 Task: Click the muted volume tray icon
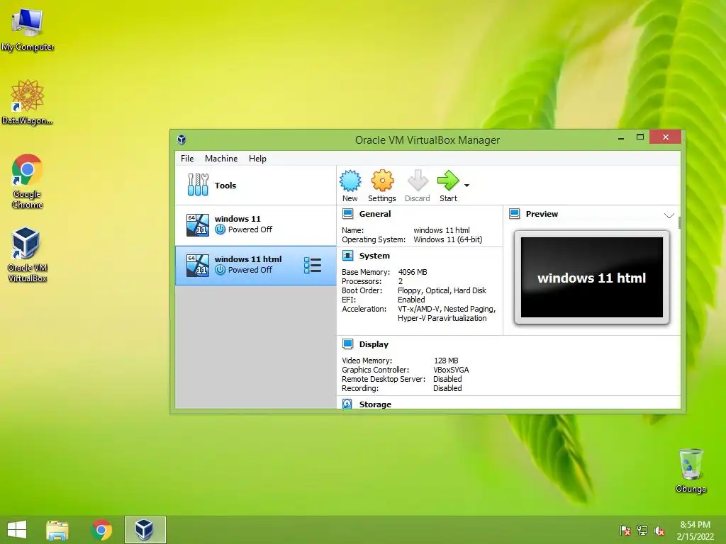coord(659,531)
